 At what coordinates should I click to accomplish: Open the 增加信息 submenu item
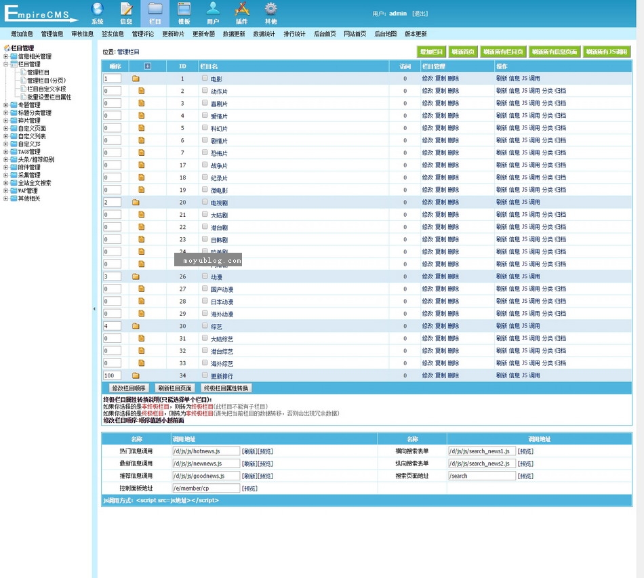click(x=22, y=34)
